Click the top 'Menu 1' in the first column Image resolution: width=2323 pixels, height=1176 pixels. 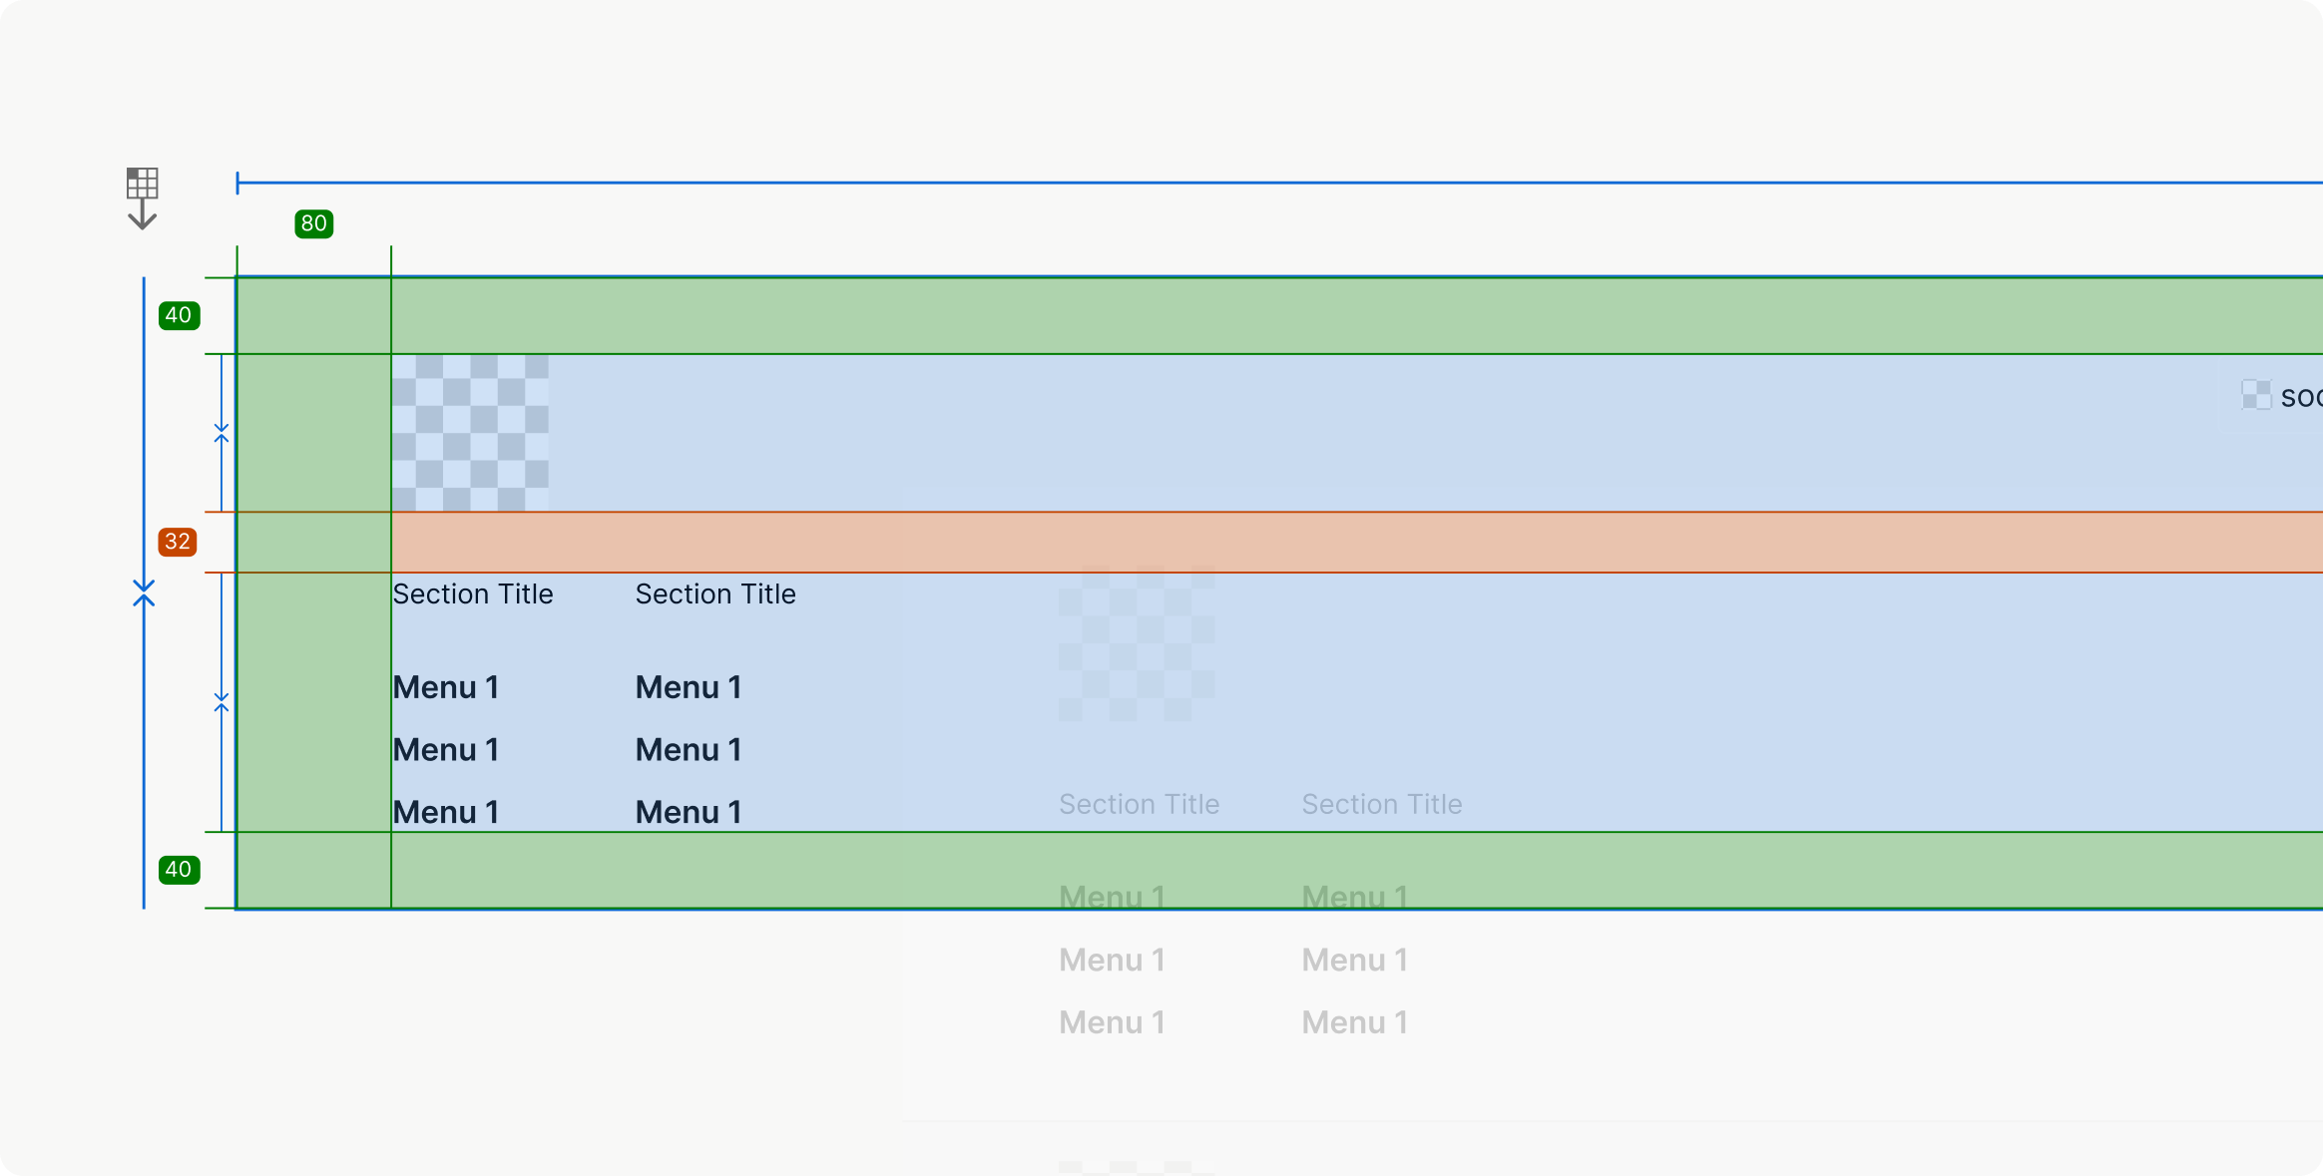445,687
